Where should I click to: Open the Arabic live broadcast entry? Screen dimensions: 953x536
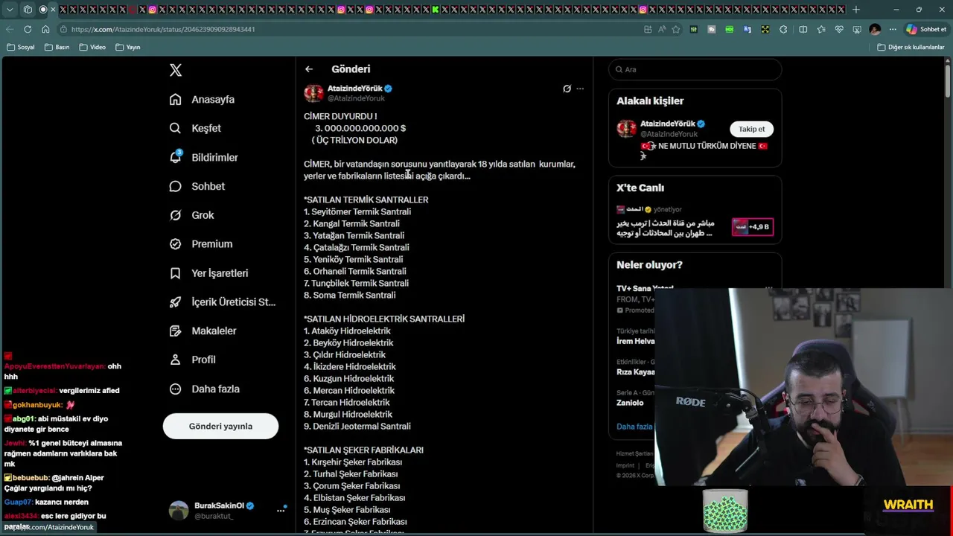(x=665, y=228)
